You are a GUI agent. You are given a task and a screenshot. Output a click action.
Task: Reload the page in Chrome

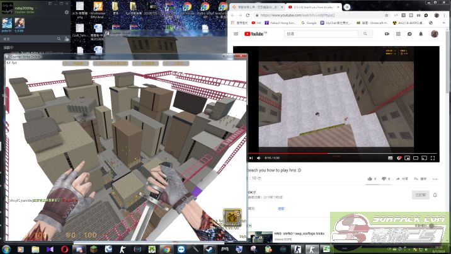pos(248,15)
